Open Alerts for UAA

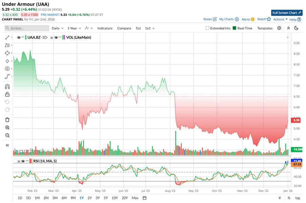tap(248, 19)
